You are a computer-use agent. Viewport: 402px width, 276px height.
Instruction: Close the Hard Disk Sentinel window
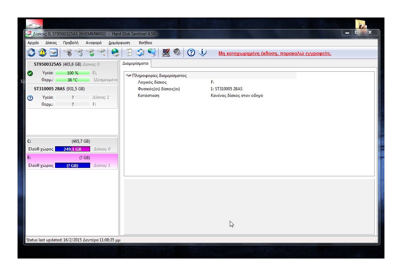point(370,33)
